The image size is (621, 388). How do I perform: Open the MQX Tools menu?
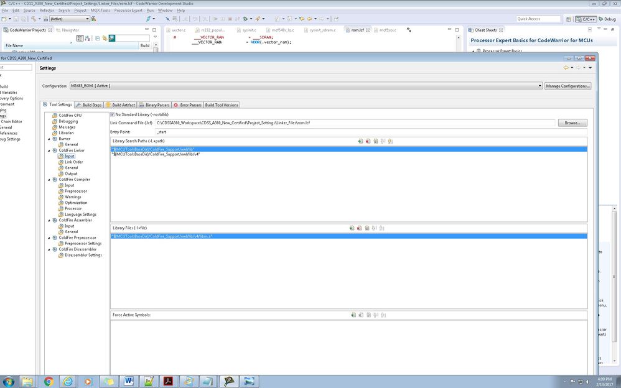tap(100, 11)
